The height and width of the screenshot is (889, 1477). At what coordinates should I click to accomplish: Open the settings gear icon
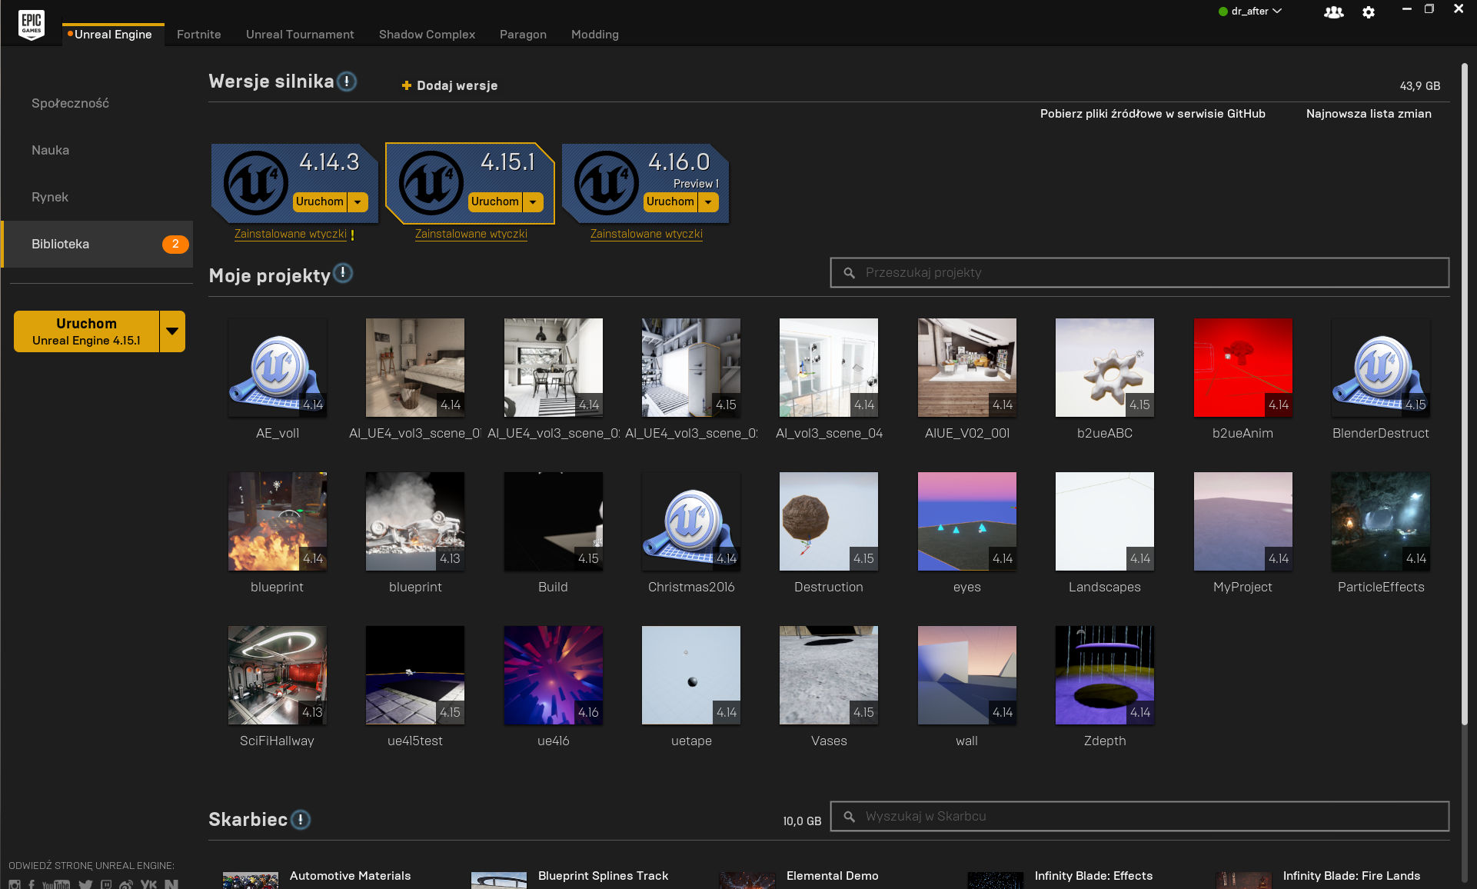point(1369,12)
